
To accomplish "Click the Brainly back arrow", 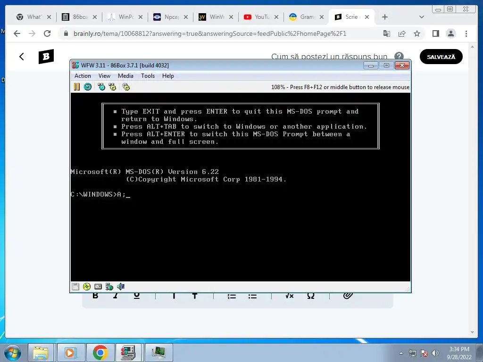I will click(x=21, y=57).
